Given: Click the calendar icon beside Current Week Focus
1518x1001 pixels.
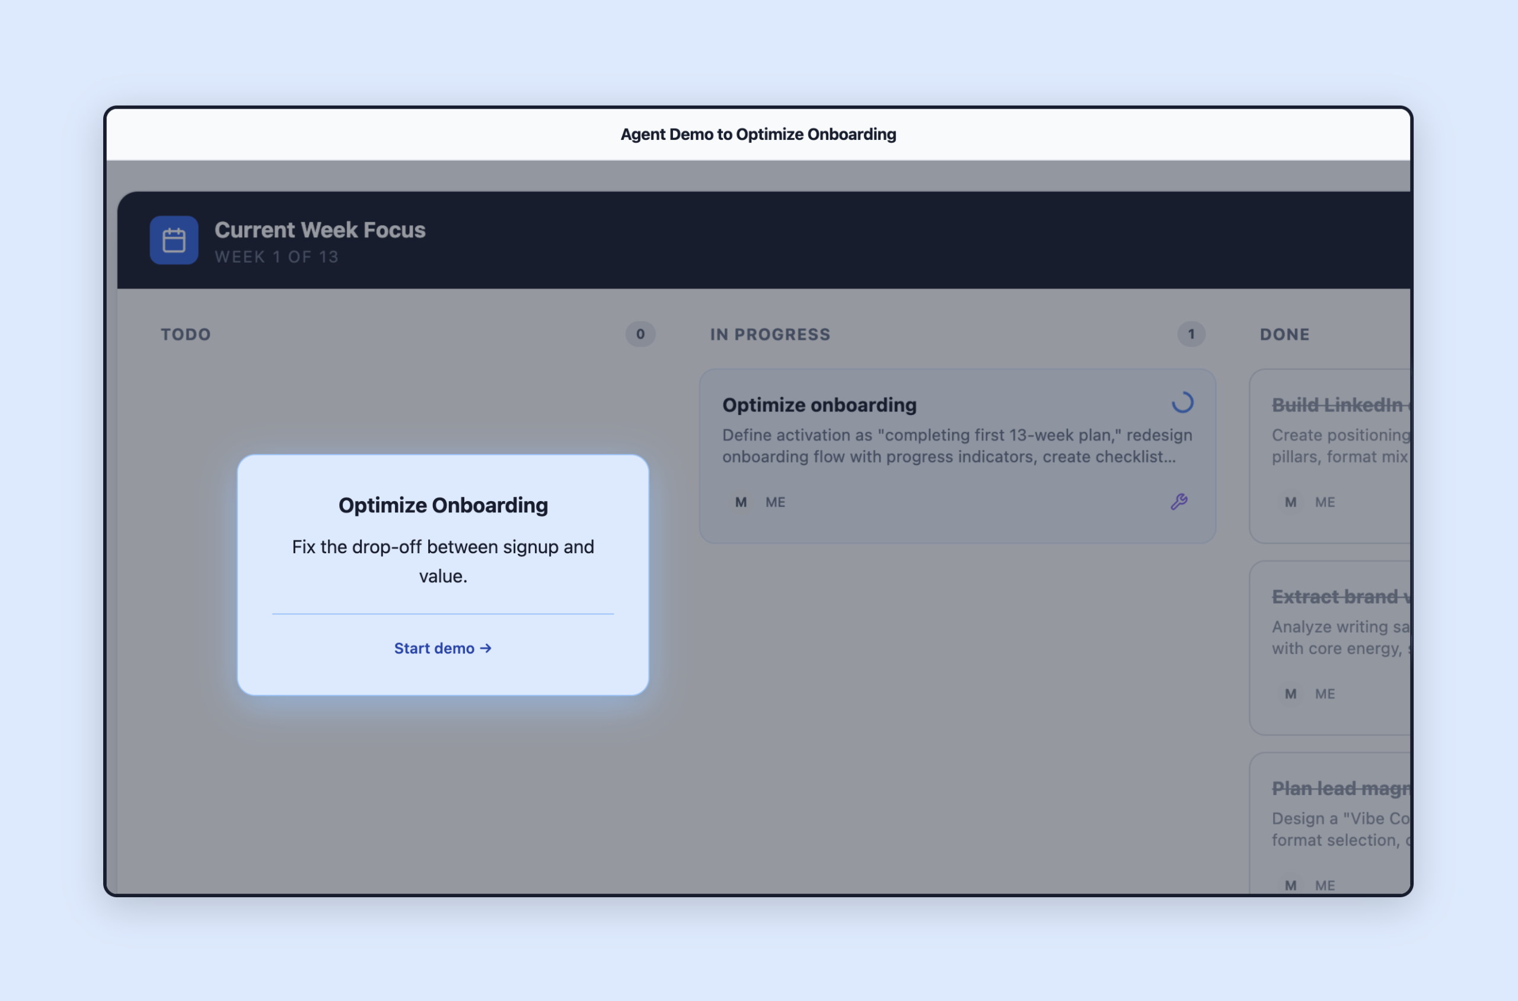Looking at the screenshot, I should [173, 240].
